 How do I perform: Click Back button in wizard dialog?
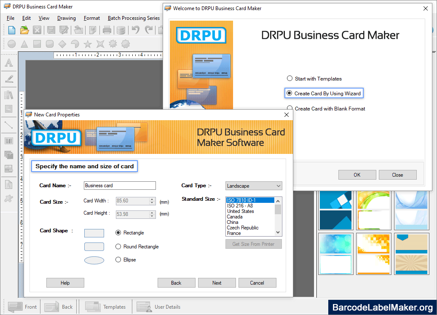[x=177, y=283]
